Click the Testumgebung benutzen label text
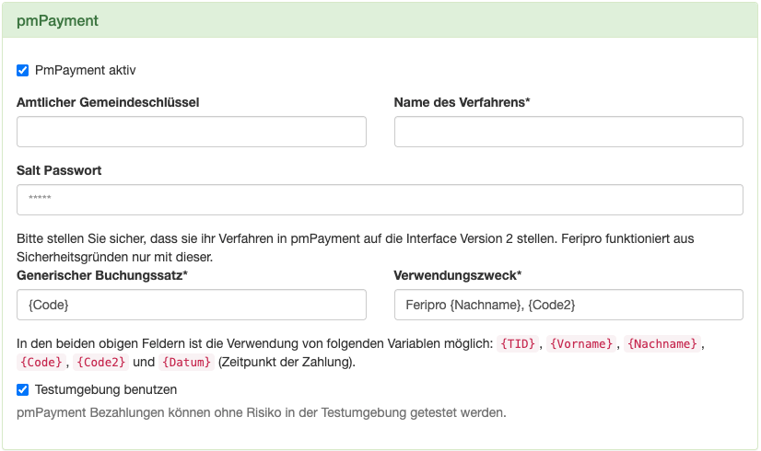 [x=106, y=389]
